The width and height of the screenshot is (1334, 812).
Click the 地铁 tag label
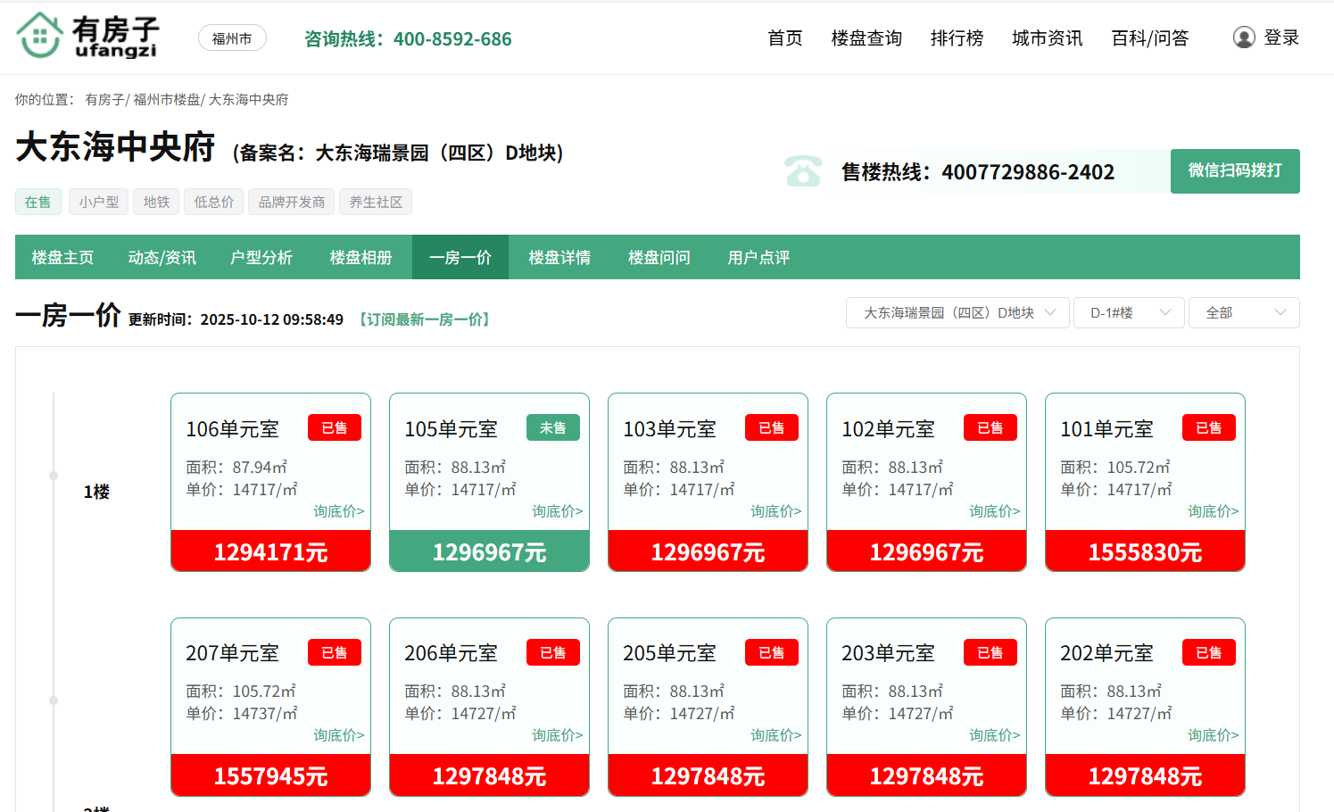156,203
